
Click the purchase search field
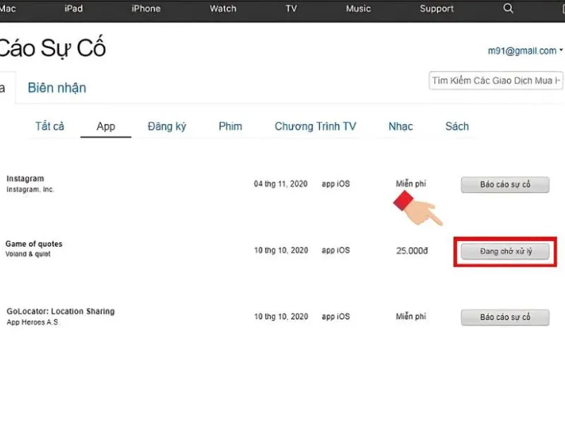click(x=496, y=81)
